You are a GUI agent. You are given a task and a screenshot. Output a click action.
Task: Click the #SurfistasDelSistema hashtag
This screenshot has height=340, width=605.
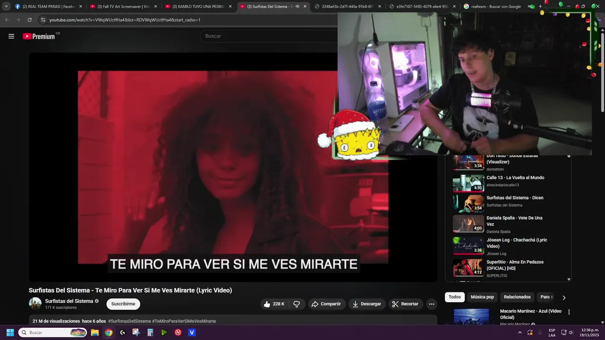(130, 321)
